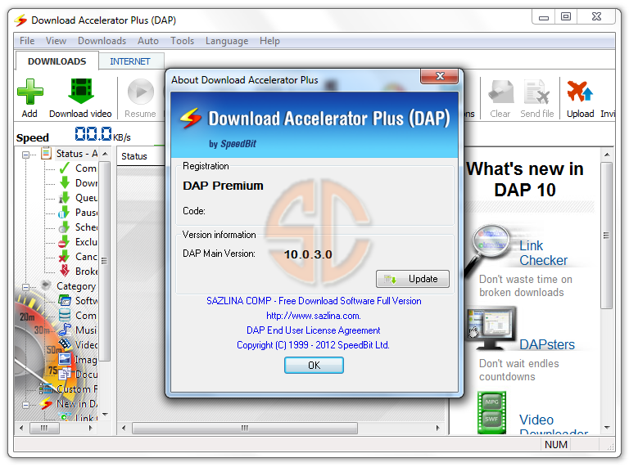Image resolution: width=629 pixels, height=467 pixels.
Task: Click the DAPsters monitor icon
Action: tap(491, 329)
